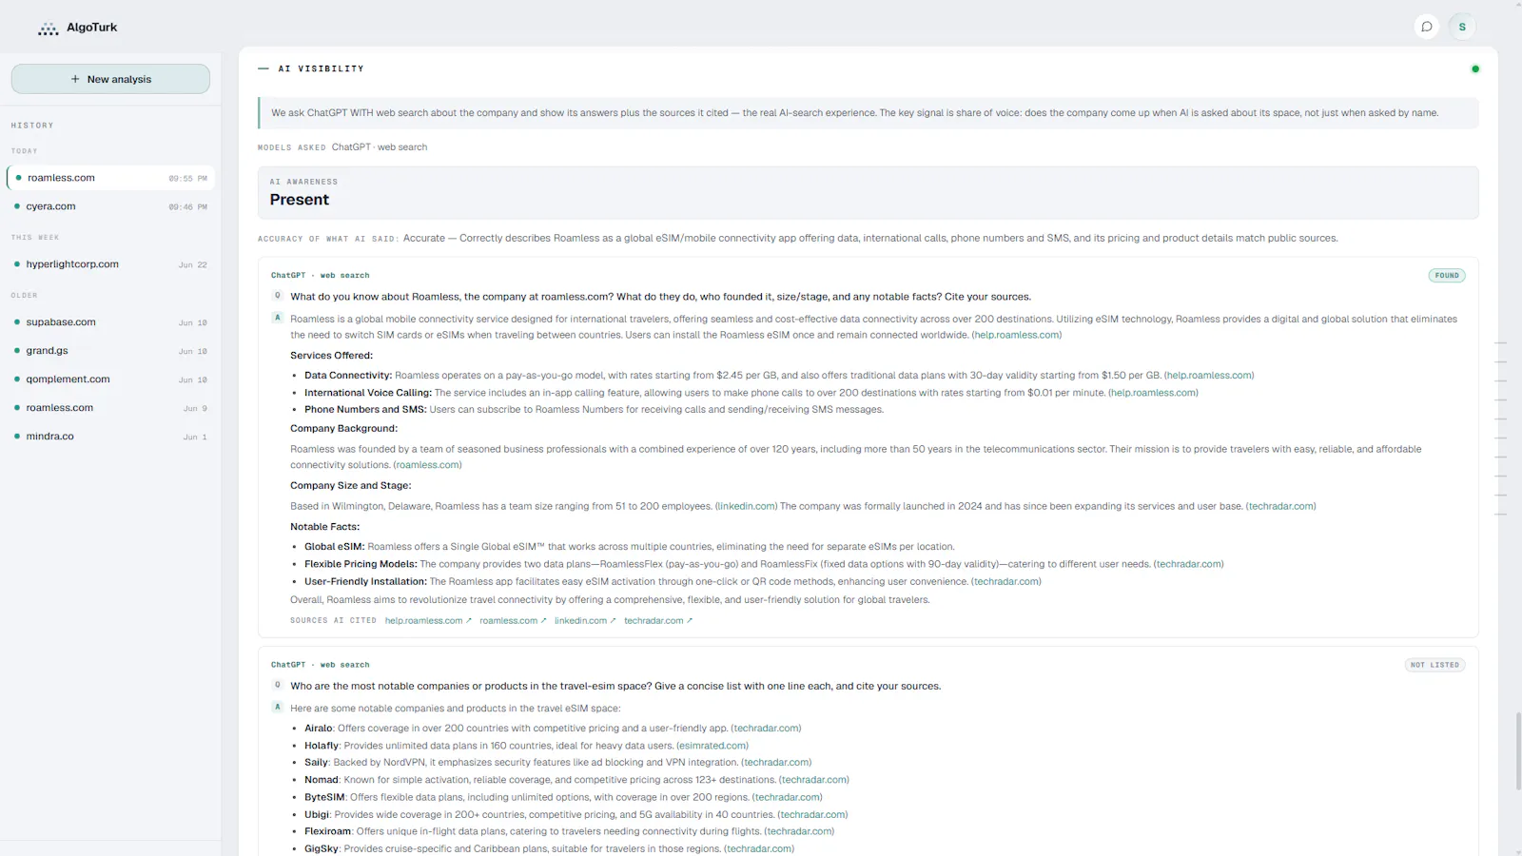The height and width of the screenshot is (856, 1522).
Task: Click 'ChatGPT · web search' models asked text
Action: pos(380,147)
